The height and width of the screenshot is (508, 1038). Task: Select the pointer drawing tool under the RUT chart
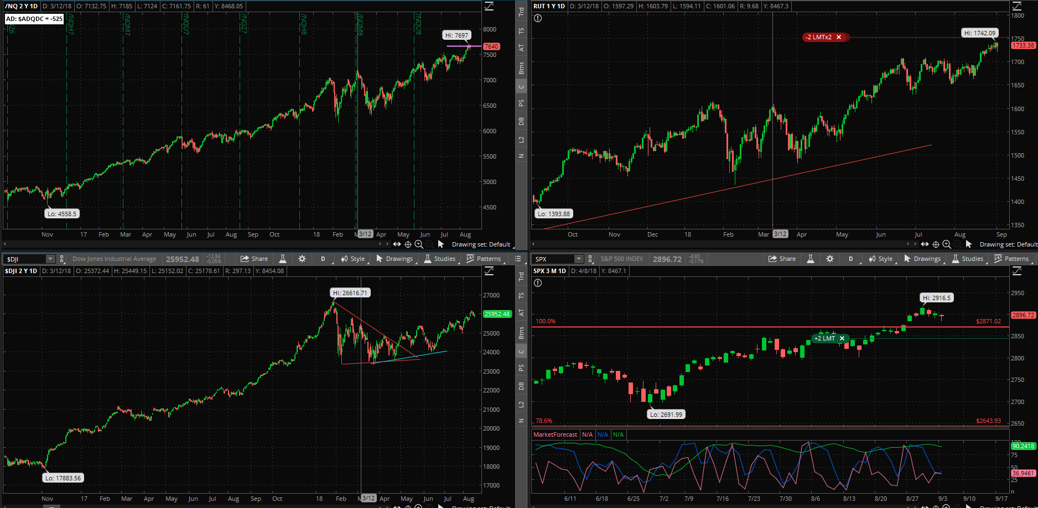coord(969,244)
